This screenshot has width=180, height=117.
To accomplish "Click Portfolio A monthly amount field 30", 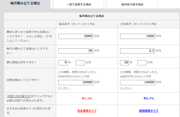I will tap(76, 51).
